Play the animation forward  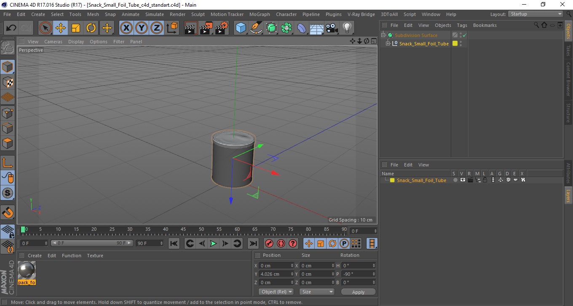click(x=213, y=243)
